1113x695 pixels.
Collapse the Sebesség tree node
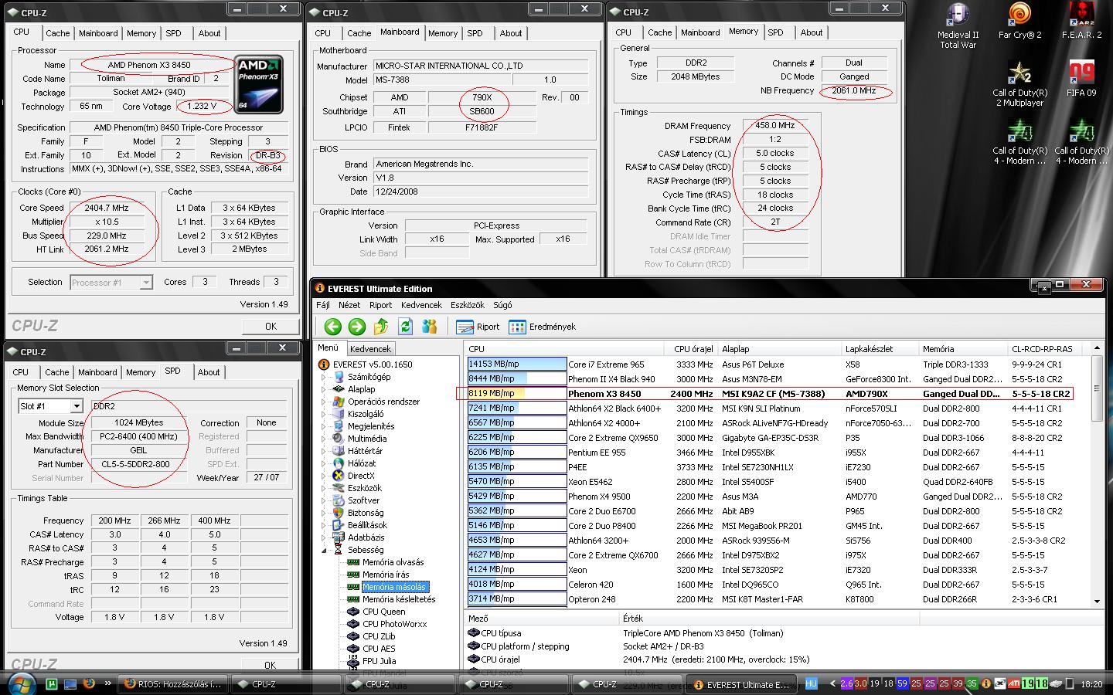tap(324, 550)
